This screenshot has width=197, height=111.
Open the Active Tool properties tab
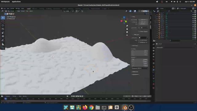[154, 44]
